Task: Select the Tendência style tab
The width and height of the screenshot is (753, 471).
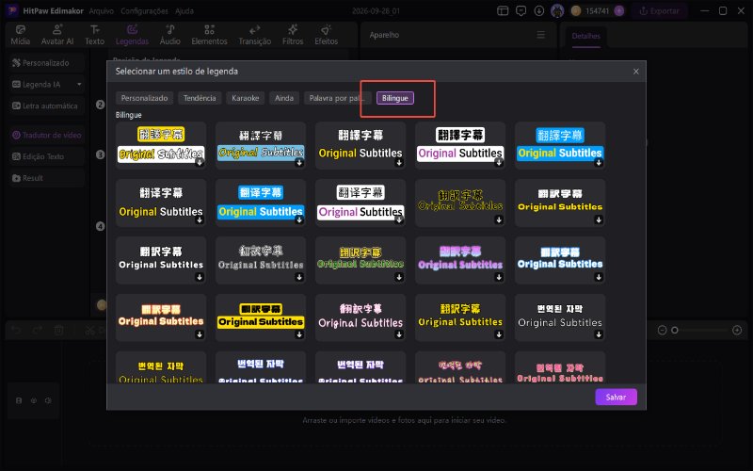Action: coord(200,98)
